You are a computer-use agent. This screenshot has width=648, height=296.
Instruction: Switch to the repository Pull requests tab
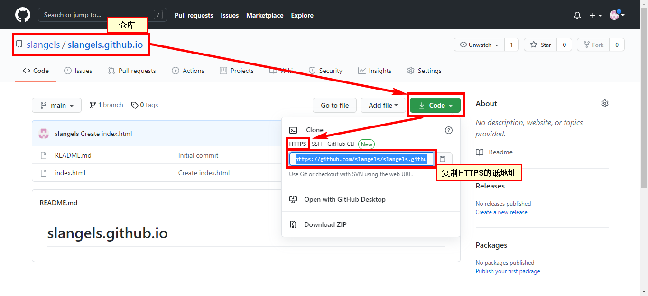point(132,71)
